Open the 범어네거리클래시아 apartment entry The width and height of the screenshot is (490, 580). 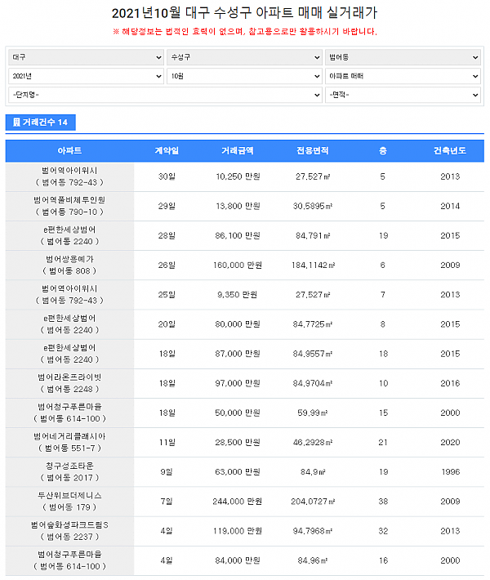[69, 442]
